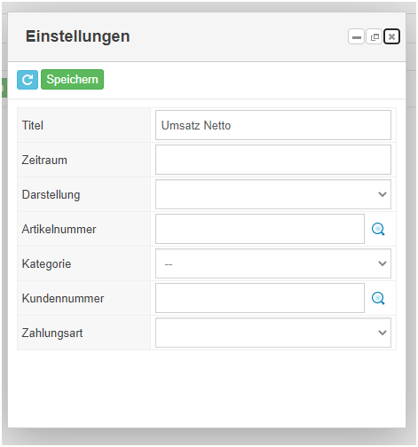
Task: Close the Einstellungen dialog
Action: (x=391, y=37)
